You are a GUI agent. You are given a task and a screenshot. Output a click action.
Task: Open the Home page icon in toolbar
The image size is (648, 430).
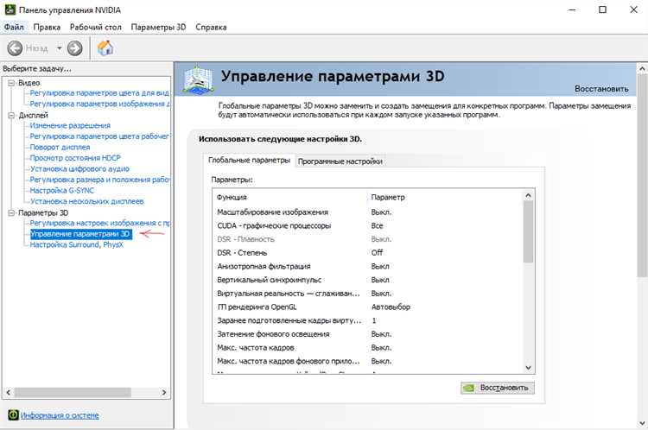pos(105,47)
